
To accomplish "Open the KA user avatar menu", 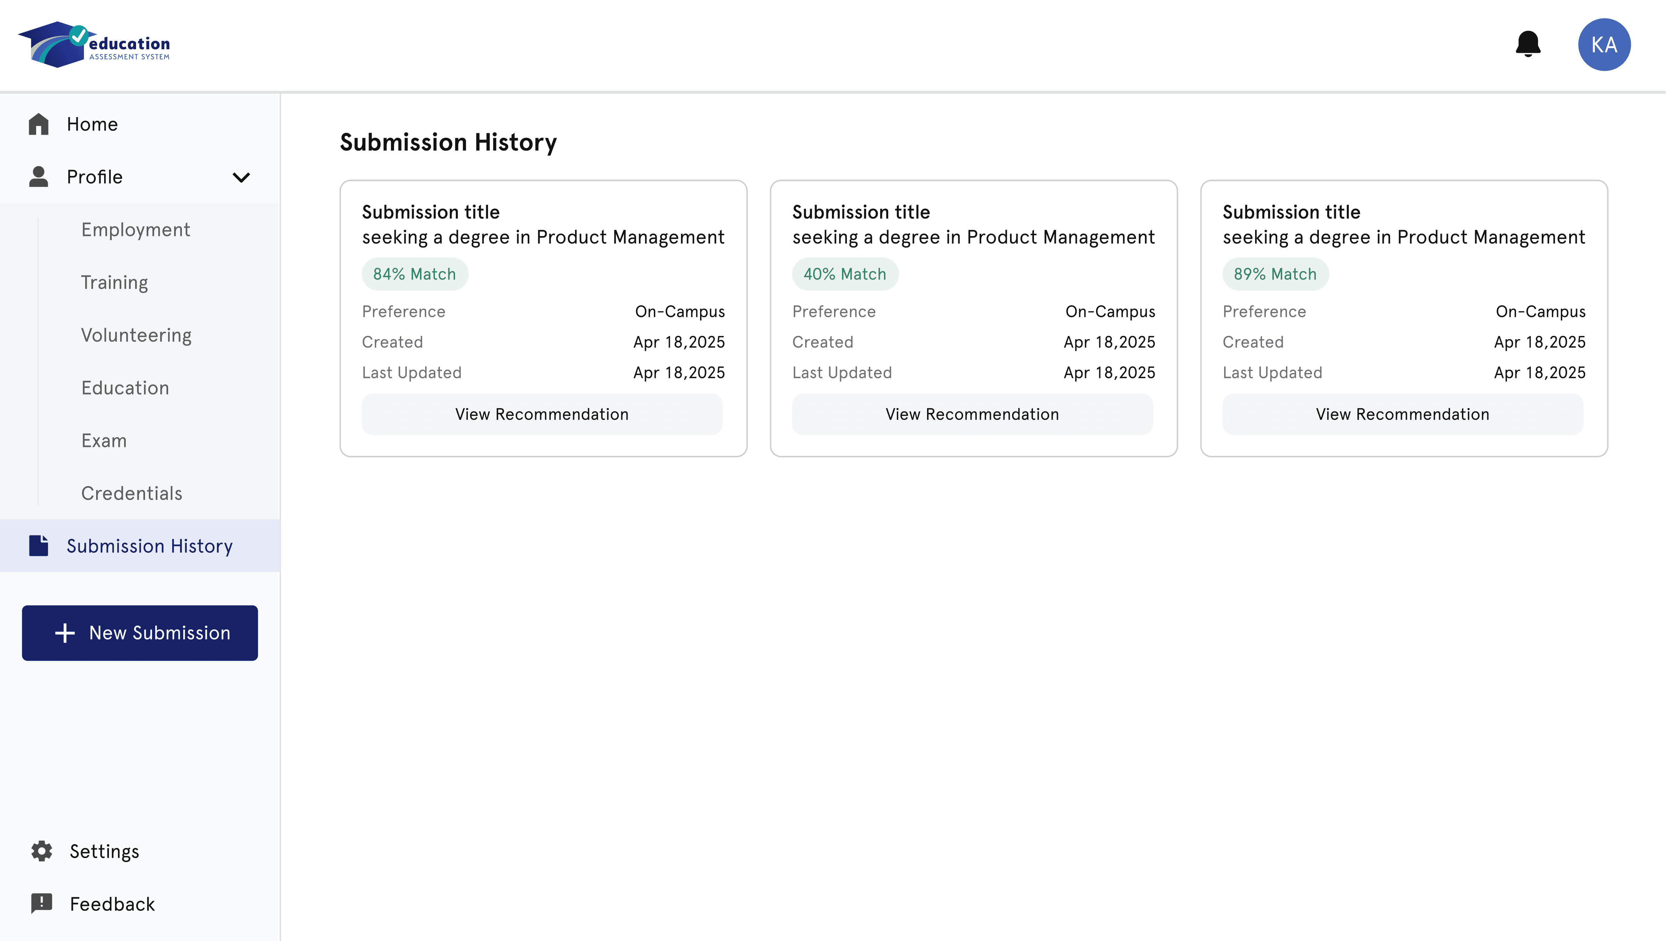I will point(1603,45).
